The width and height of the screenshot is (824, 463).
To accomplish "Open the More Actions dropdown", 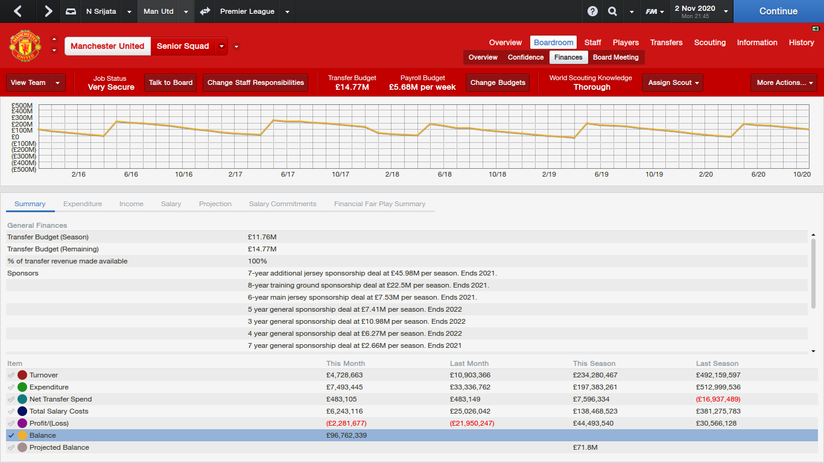I will [784, 83].
